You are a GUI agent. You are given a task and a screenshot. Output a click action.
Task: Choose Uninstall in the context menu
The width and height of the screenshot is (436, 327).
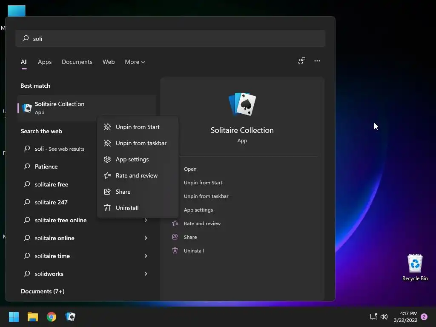pos(138,208)
